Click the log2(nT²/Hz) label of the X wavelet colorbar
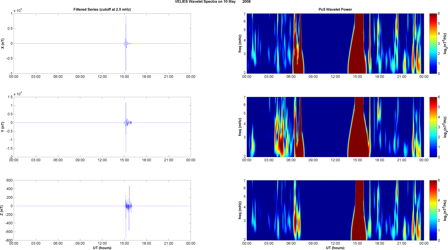448x250 pixels. tap(445, 43)
